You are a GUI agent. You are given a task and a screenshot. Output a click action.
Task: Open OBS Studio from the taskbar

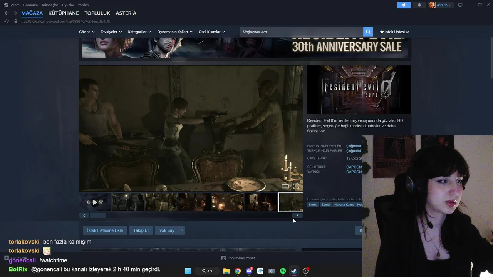pos(305,271)
